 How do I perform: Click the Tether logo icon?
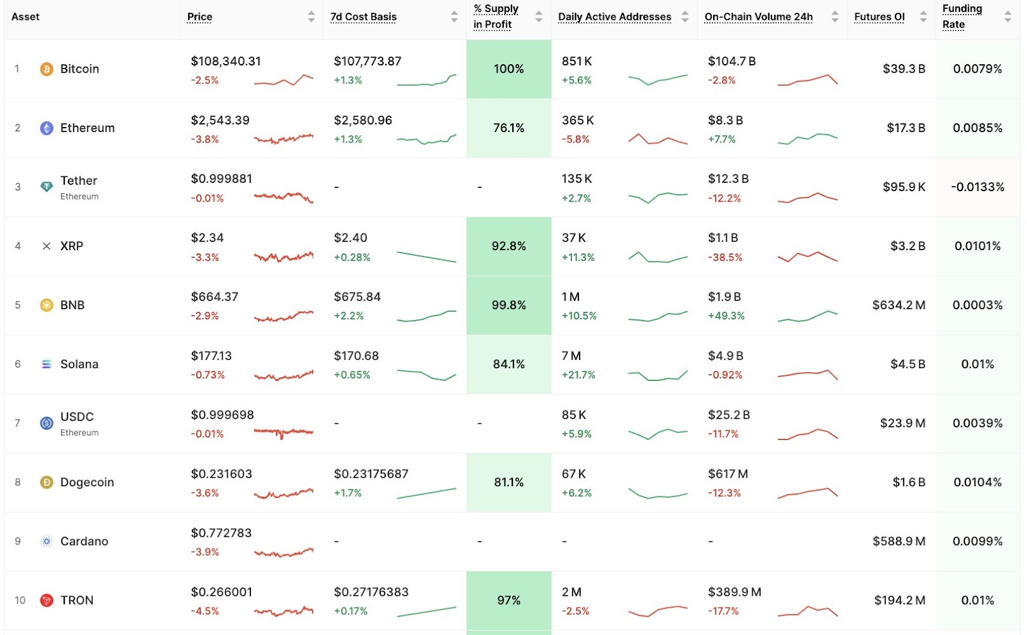pos(46,187)
